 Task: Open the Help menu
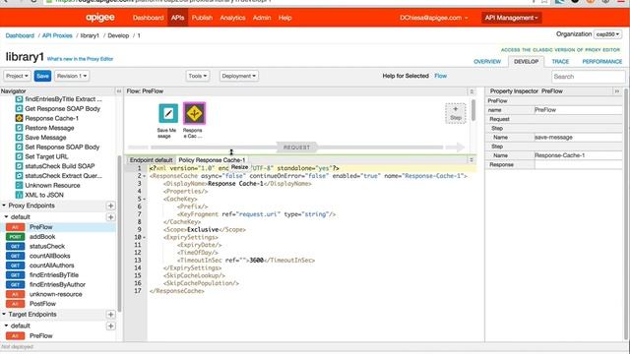[x=284, y=18]
